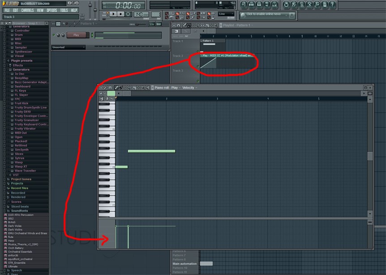Click the download icon in the news panel
This screenshot has width=386, height=275.
click(x=292, y=16)
